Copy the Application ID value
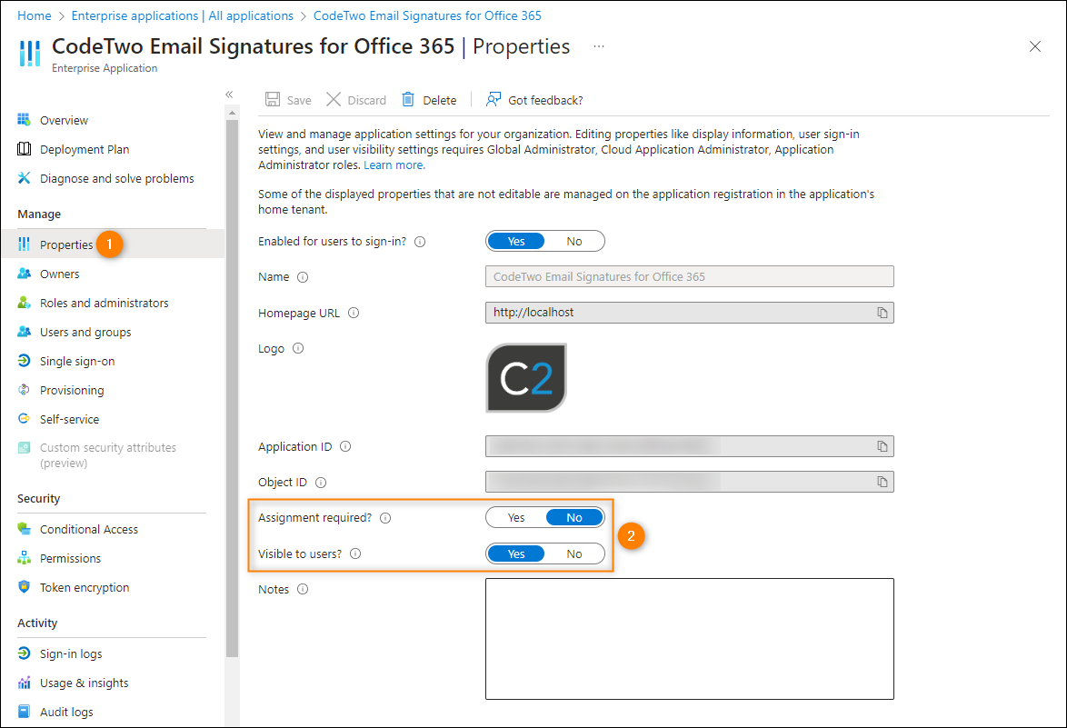The image size is (1067, 728). click(882, 446)
